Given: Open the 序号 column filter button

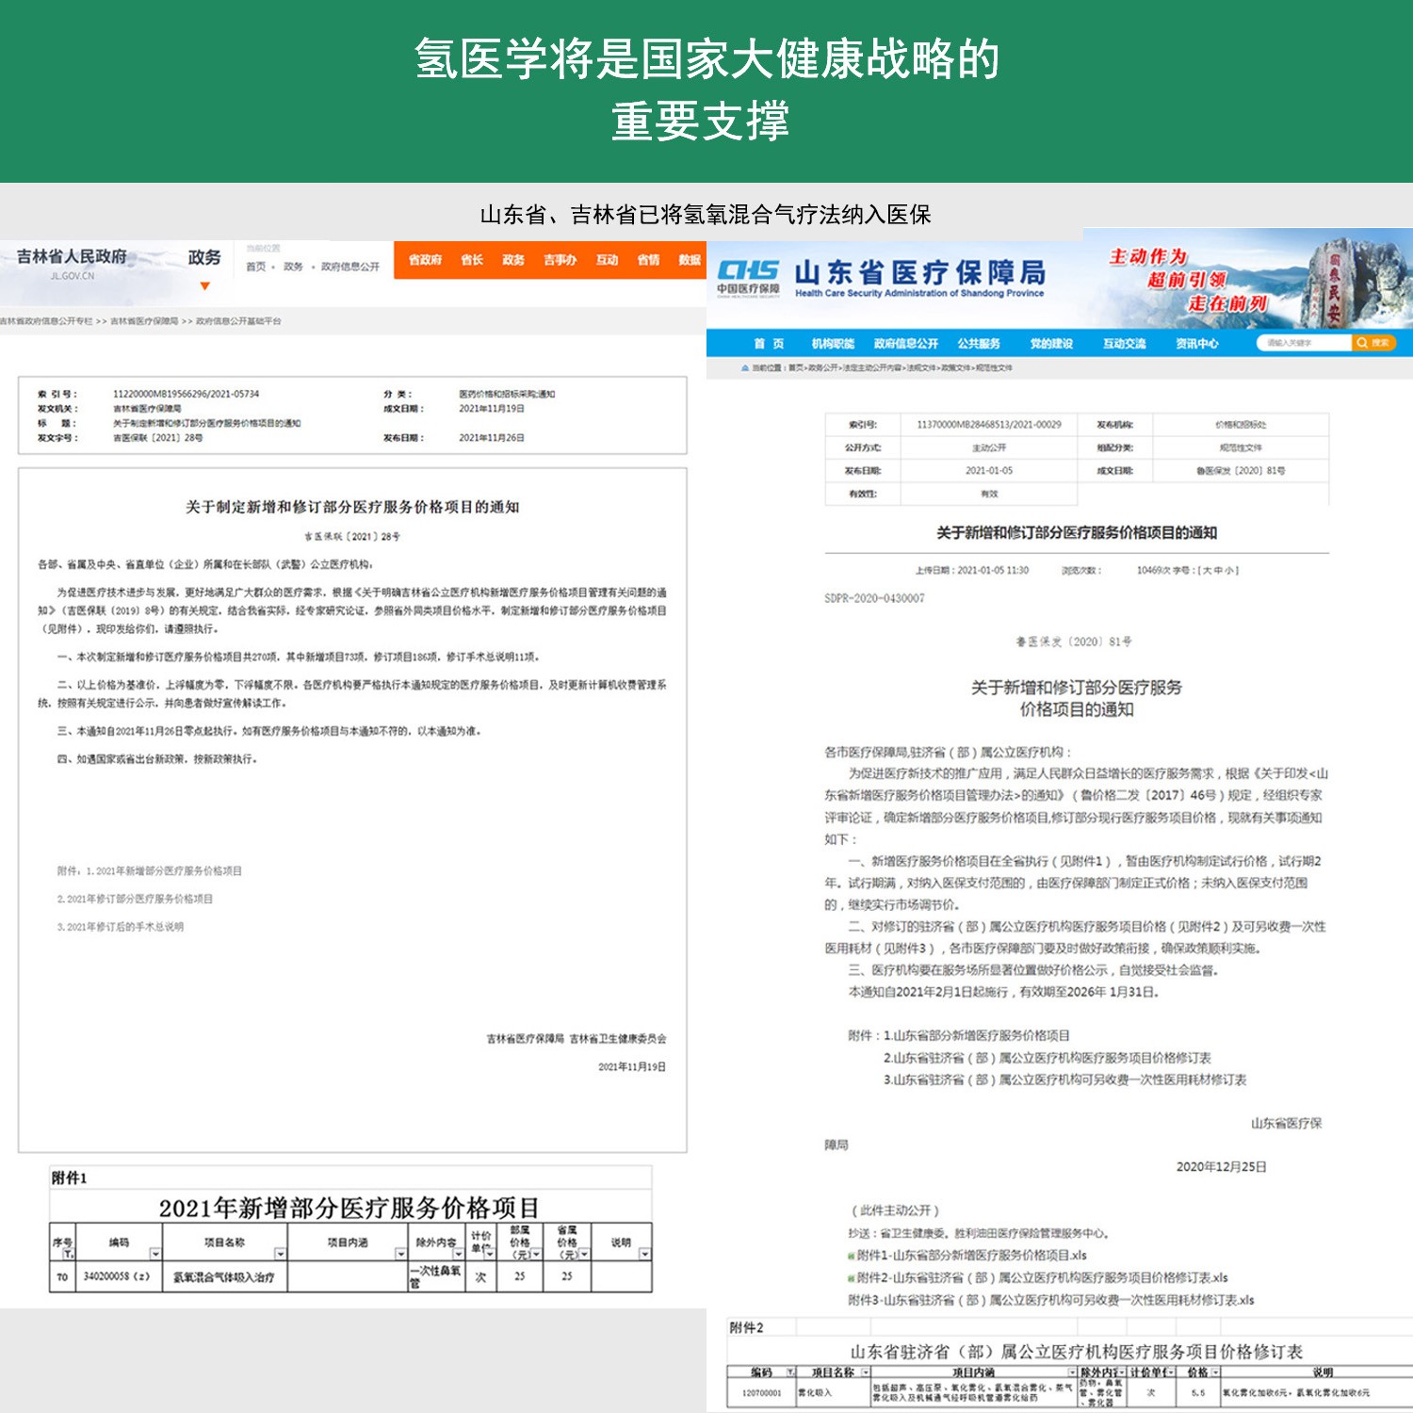Looking at the screenshot, I should 68,1254.
